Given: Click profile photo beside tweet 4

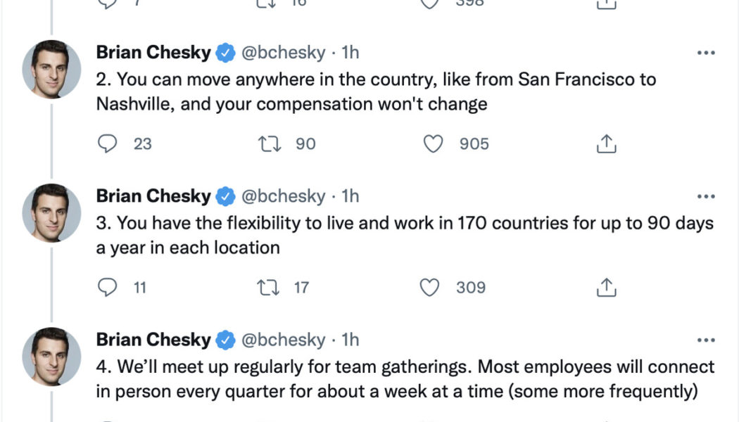Looking at the screenshot, I should pyautogui.click(x=51, y=356).
